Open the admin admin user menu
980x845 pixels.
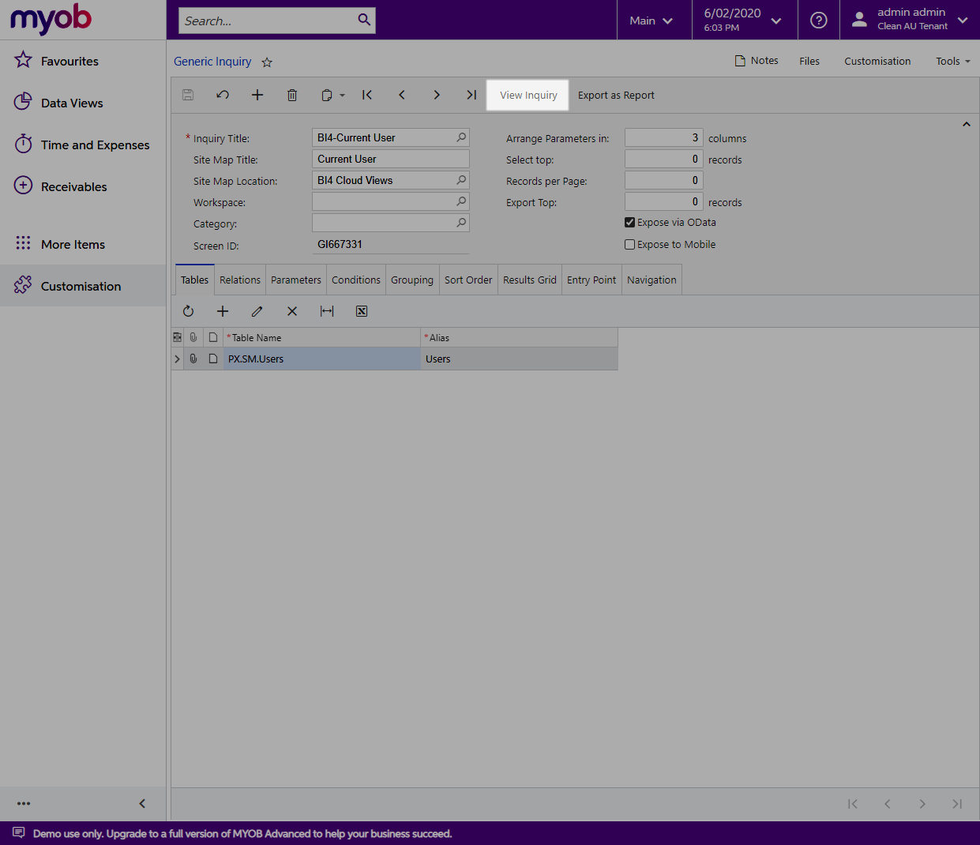pos(910,20)
